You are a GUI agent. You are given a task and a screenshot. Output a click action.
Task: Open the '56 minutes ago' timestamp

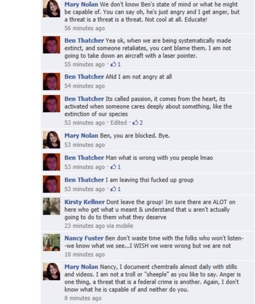[x=85, y=28]
